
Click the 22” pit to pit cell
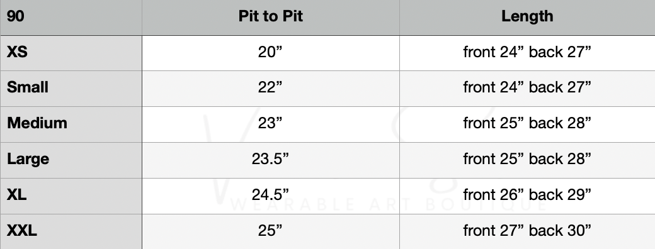tap(271, 89)
